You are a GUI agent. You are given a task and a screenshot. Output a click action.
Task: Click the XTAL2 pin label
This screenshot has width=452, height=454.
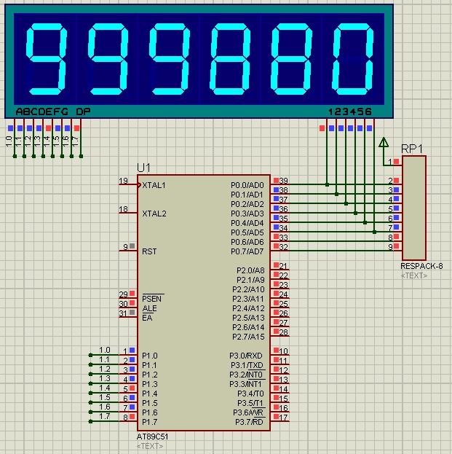point(154,214)
